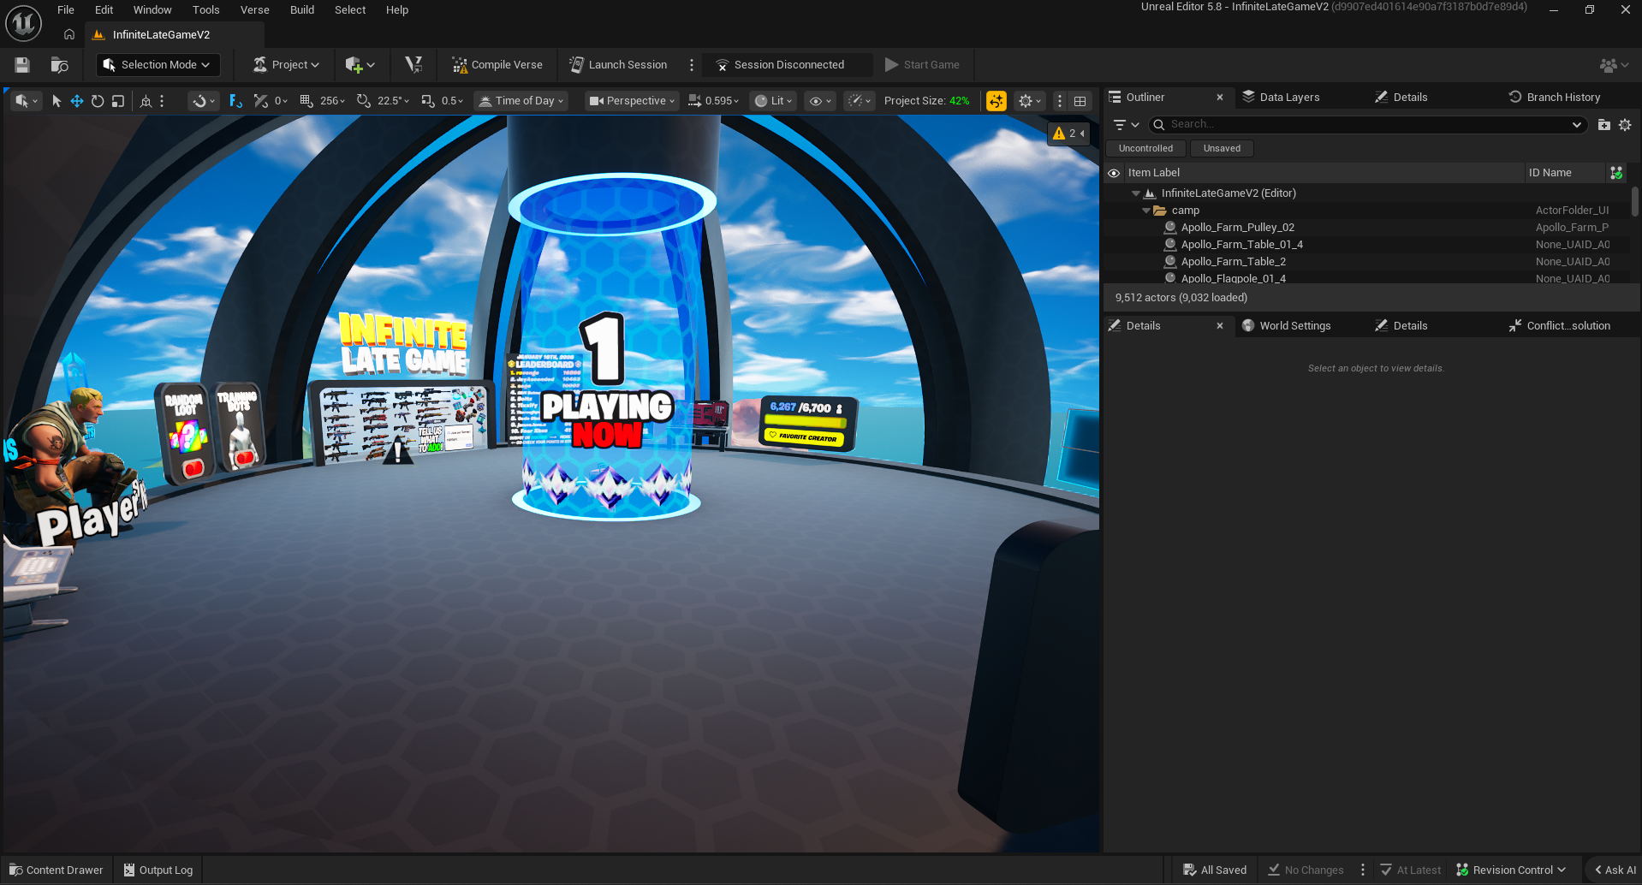Open the viewport warnings indicator showing 2
The image size is (1642, 885).
tap(1068, 134)
